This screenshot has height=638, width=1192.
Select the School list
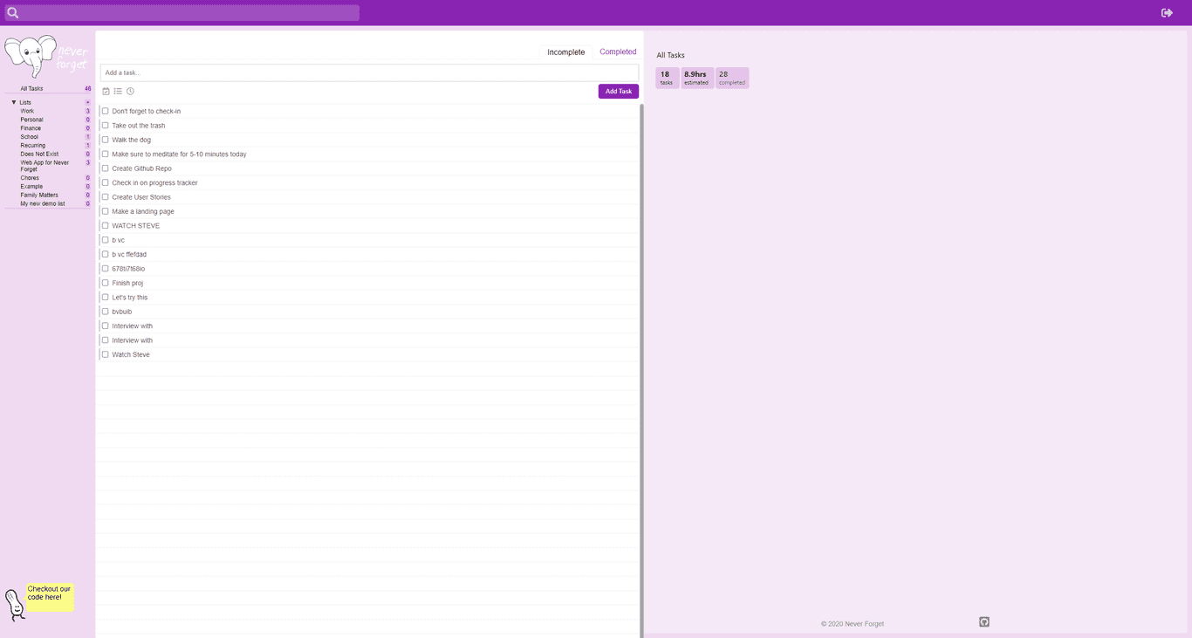click(x=30, y=137)
